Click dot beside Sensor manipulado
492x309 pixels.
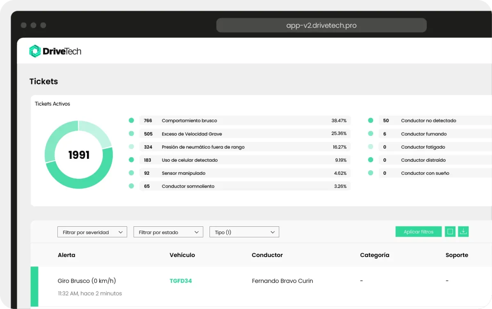(131, 173)
